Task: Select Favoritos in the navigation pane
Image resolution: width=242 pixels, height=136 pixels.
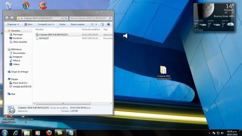Action: [x=16, y=31]
